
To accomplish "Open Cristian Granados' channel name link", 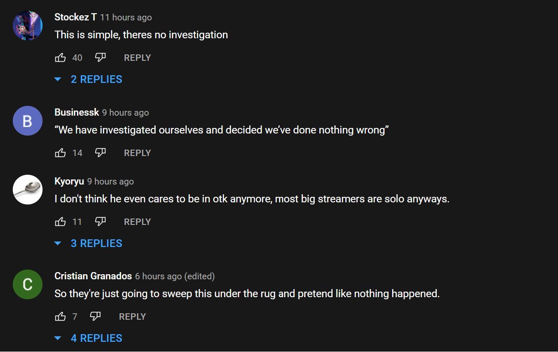I will 93,276.
